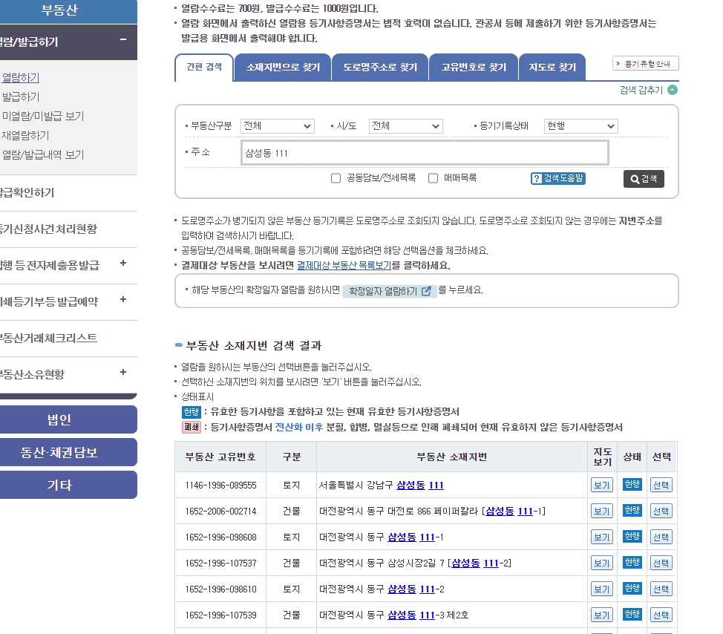
Task: Click 현행 badge for 1652-1996-098608
Action: pyautogui.click(x=632, y=536)
